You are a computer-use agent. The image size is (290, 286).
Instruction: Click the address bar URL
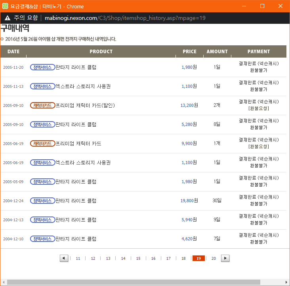[125, 18]
